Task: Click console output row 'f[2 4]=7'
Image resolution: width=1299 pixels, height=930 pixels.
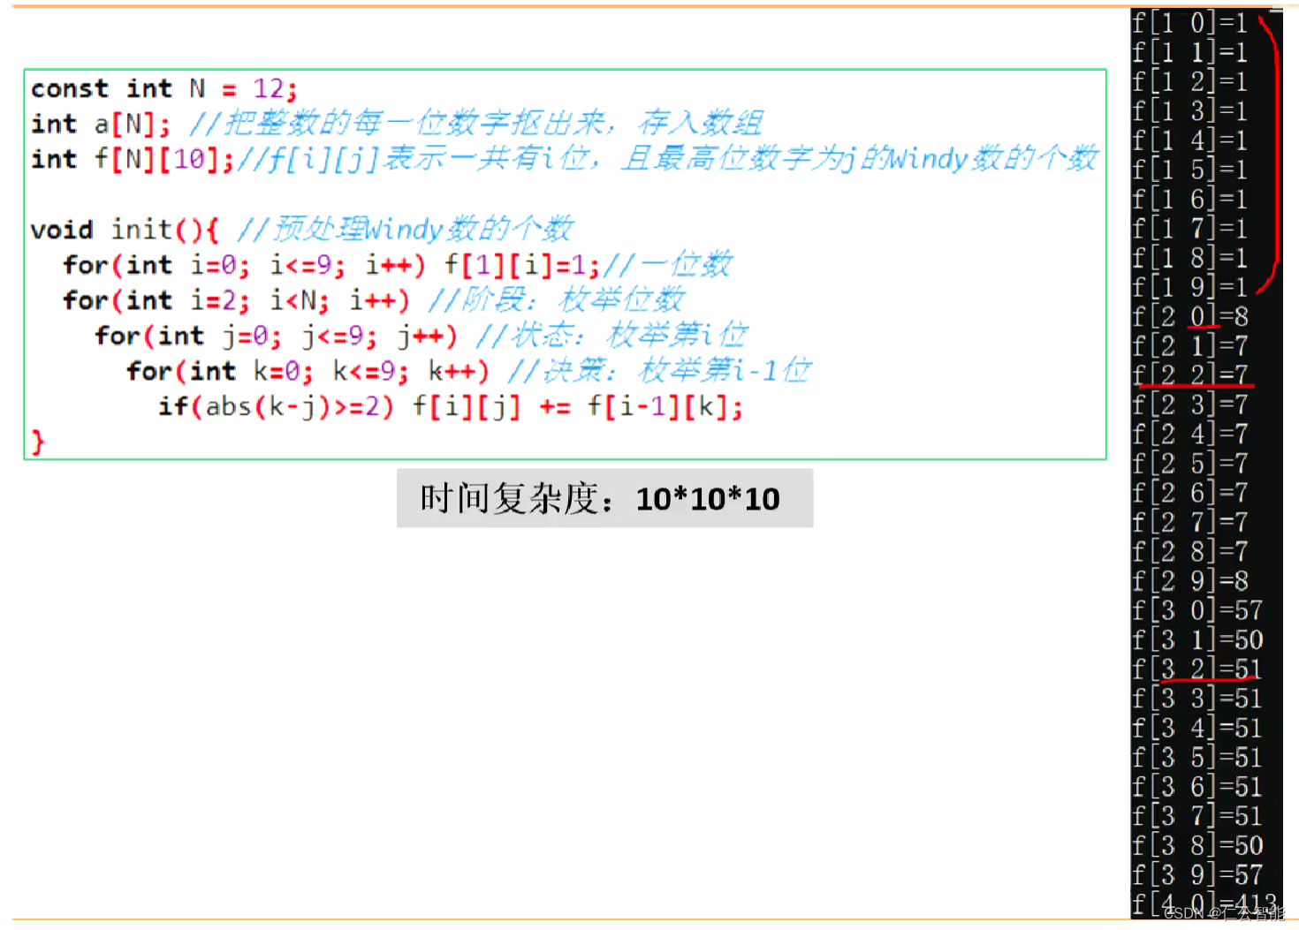Action: click(1190, 435)
